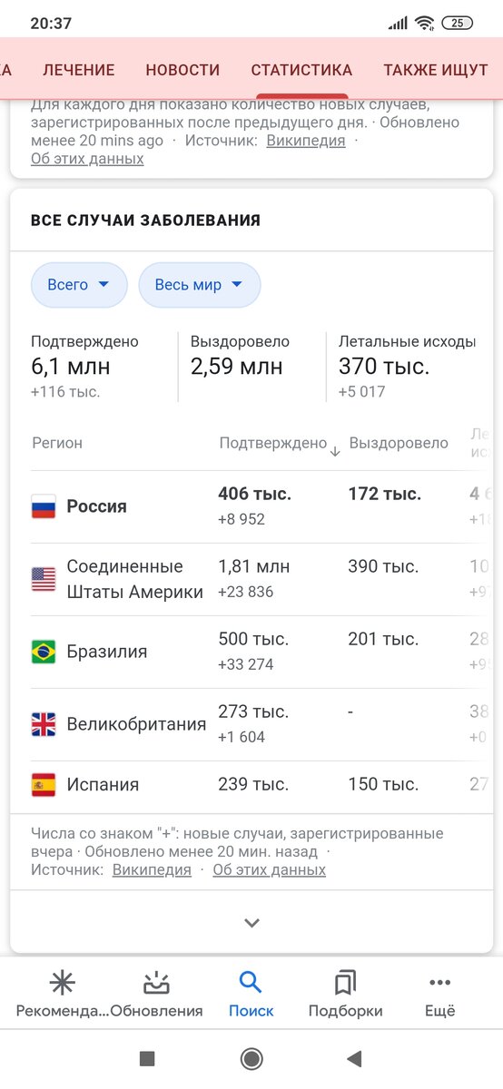
Task: Click the Brazil flag icon
Action: [x=44, y=652]
